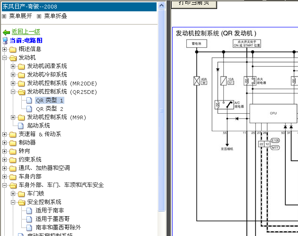298x236 pixels.
Task: Click the green back arrow icon
Action: (6, 32)
